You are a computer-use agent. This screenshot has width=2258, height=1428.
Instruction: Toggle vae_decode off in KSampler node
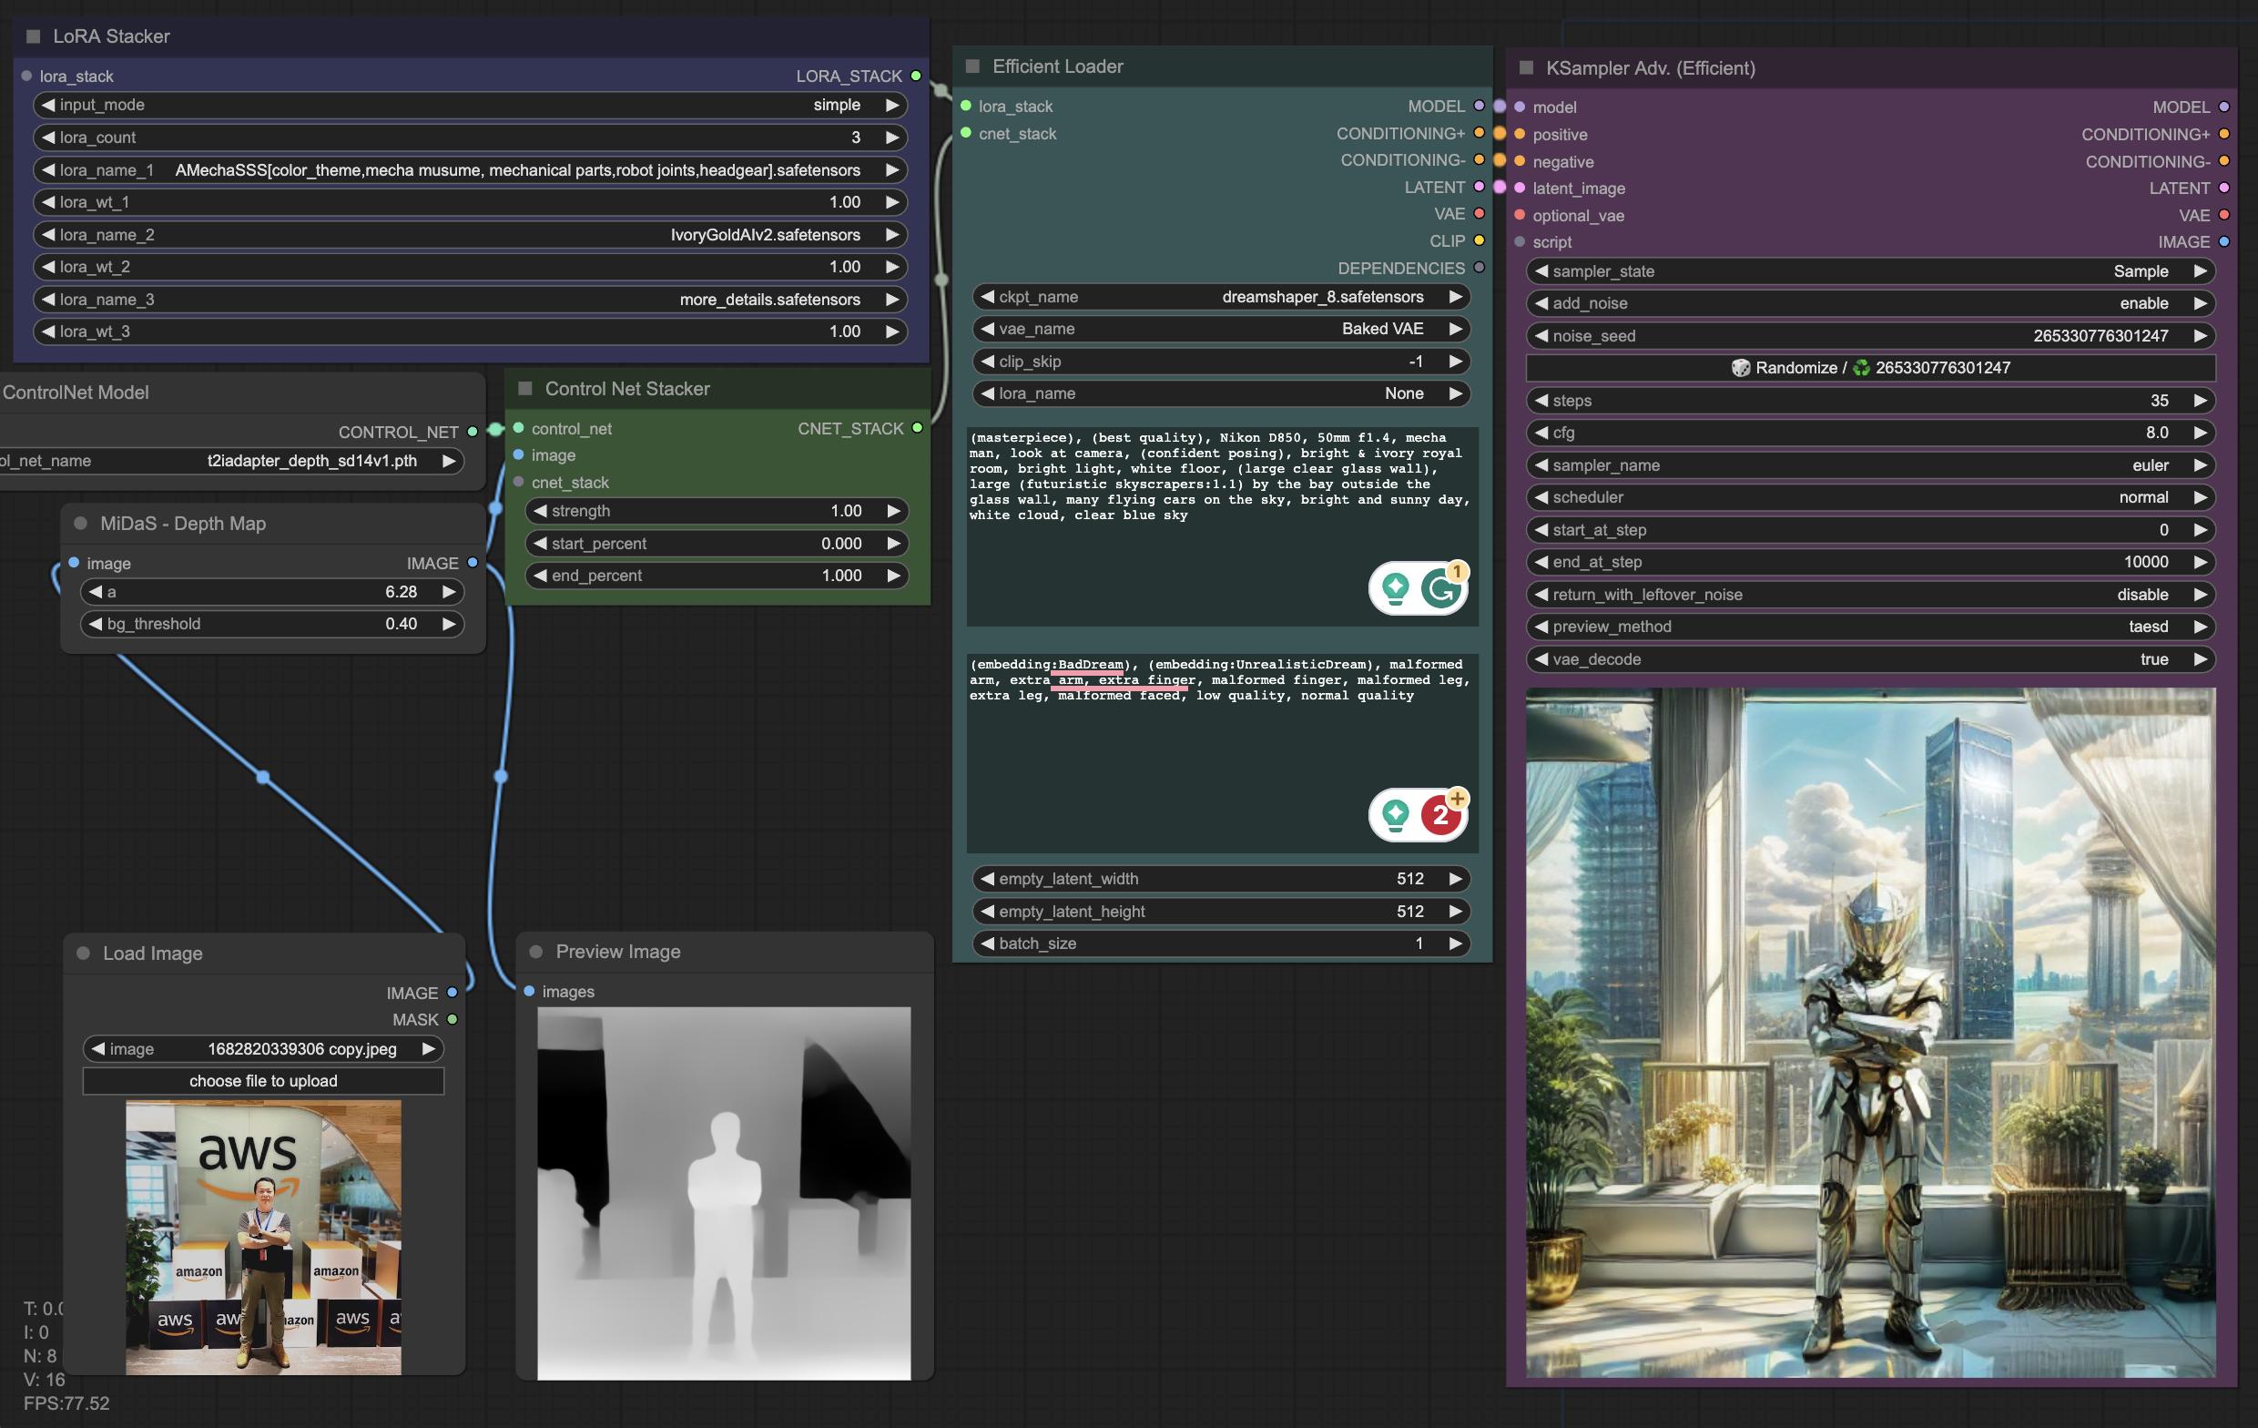(2154, 659)
